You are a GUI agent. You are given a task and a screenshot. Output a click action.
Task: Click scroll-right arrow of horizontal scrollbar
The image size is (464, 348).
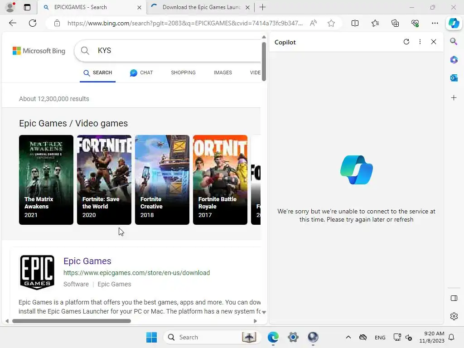click(x=256, y=321)
